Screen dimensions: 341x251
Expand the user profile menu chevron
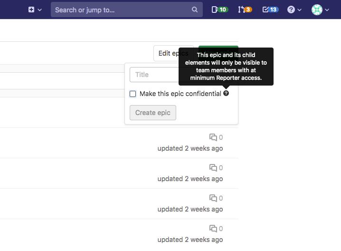point(327,10)
